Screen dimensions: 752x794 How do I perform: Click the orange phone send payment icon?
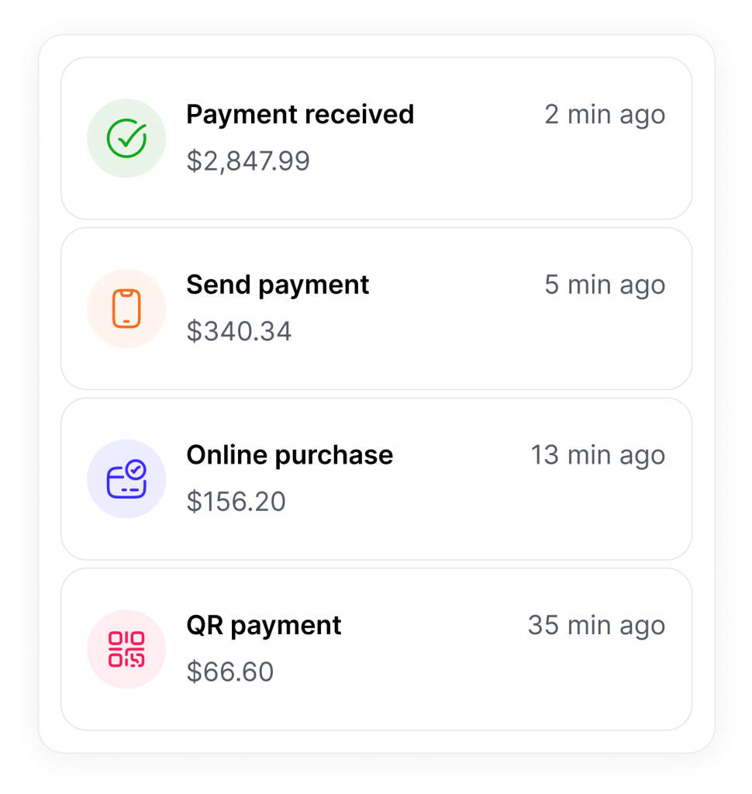tap(126, 309)
